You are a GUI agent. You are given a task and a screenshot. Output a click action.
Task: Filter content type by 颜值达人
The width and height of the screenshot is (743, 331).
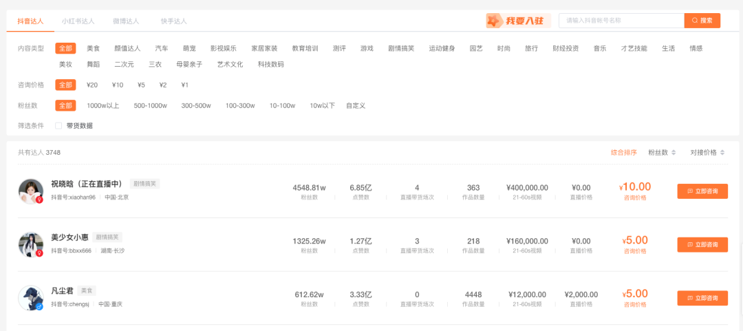[x=127, y=48]
